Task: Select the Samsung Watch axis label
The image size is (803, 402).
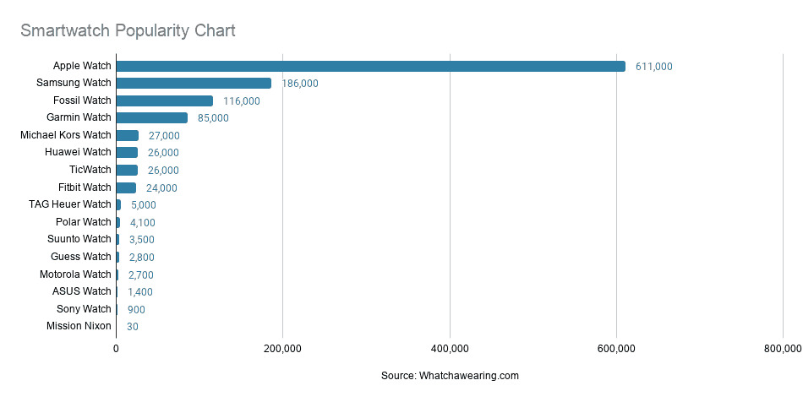Action: point(74,83)
